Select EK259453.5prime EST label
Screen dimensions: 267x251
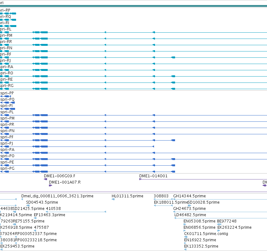click(17, 246)
